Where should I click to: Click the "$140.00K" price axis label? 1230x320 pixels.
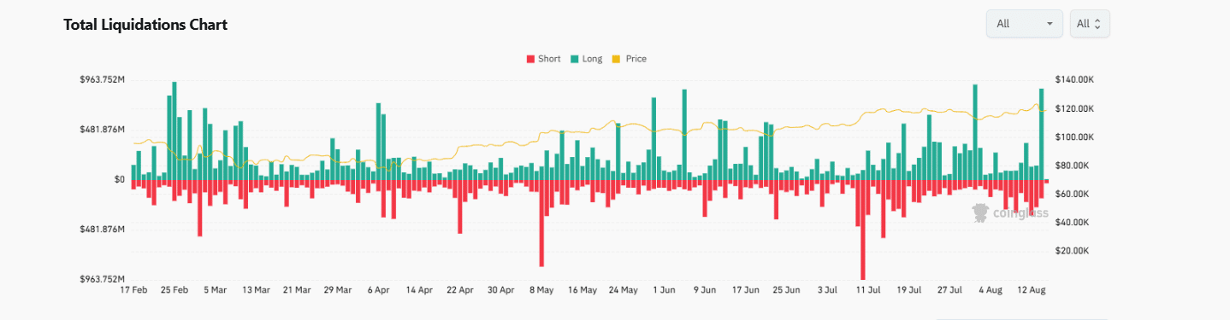(x=1074, y=79)
